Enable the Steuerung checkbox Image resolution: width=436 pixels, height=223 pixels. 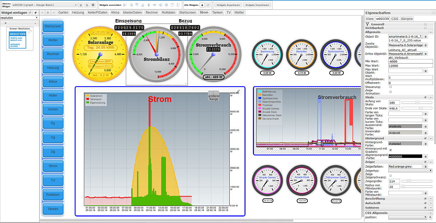(x=390, y=87)
